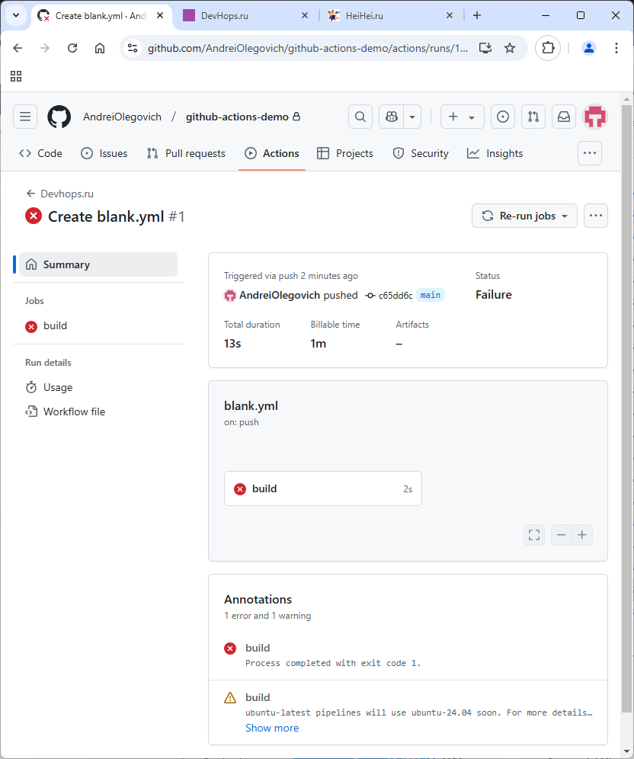Viewport: 634px width, 759px height.
Task: Open the Create new plus dropdown
Action: coord(463,117)
